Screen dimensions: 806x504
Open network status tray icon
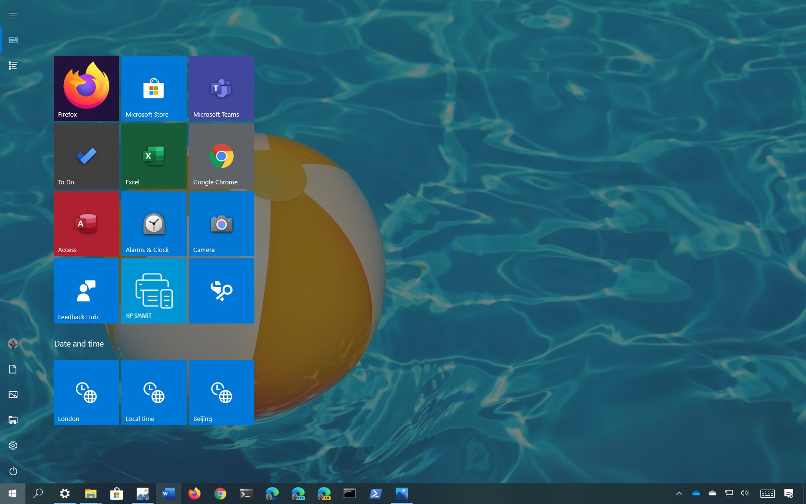[729, 493]
